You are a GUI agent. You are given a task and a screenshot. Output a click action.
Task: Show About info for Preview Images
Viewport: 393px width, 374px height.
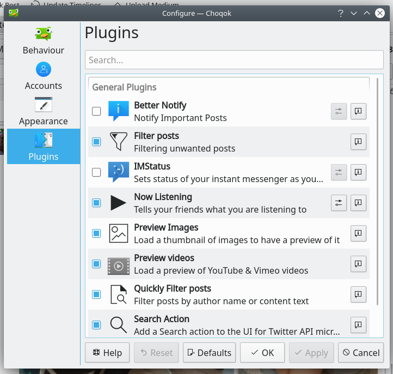[358, 233]
